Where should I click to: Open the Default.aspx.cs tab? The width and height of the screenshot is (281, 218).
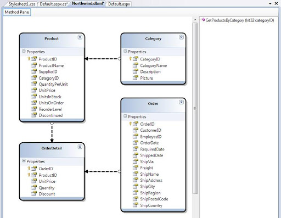(54, 4)
